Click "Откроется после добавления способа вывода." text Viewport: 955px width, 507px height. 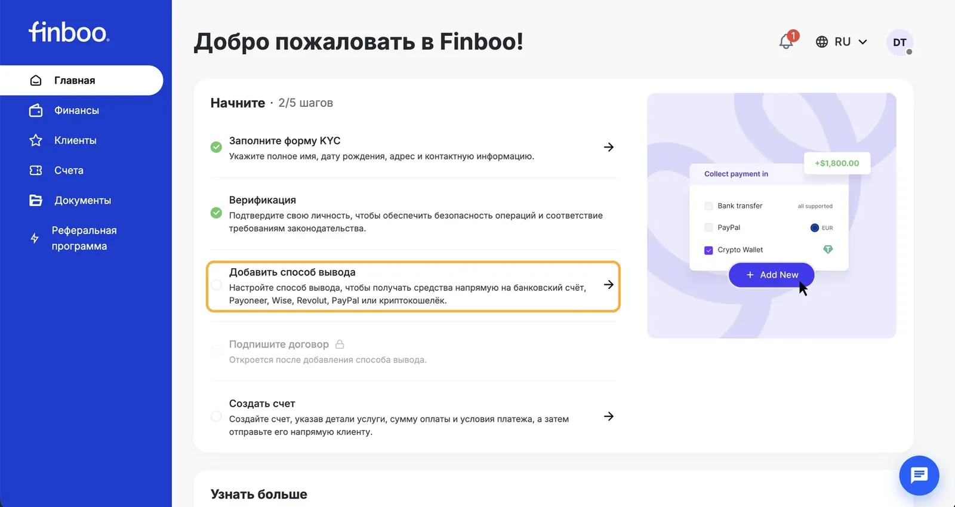[x=328, y=359]
